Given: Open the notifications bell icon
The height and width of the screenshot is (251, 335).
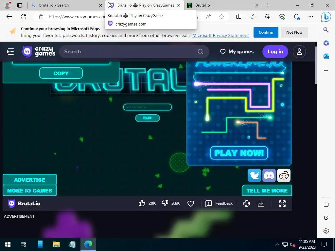Looking at the screenshot, I should (x=296, y=17).
